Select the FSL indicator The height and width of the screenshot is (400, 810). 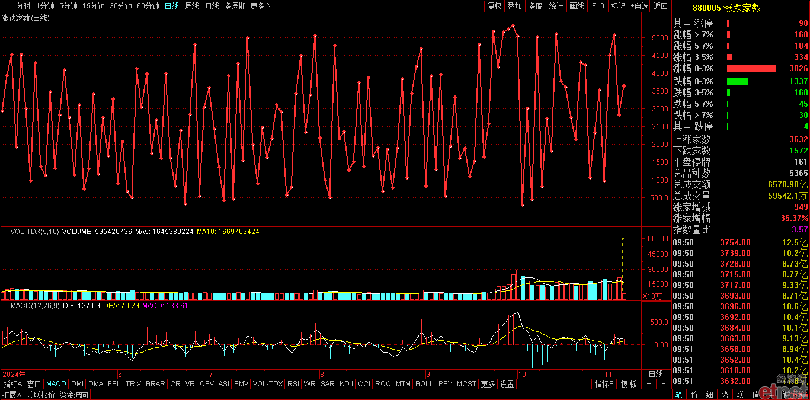114,384
